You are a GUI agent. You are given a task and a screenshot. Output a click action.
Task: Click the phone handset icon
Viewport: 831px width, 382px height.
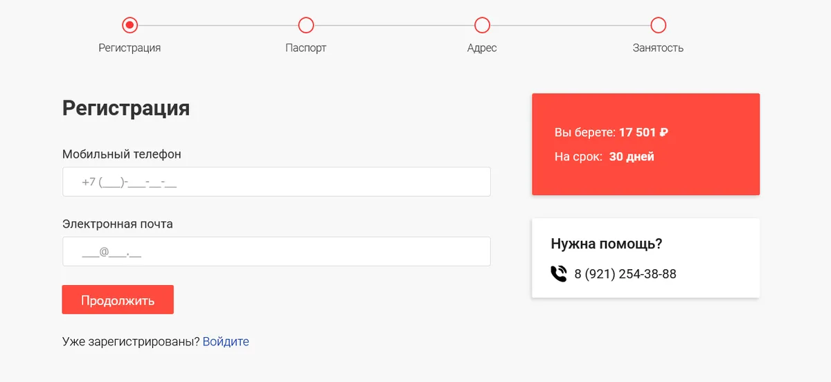(x=558, y=274)
